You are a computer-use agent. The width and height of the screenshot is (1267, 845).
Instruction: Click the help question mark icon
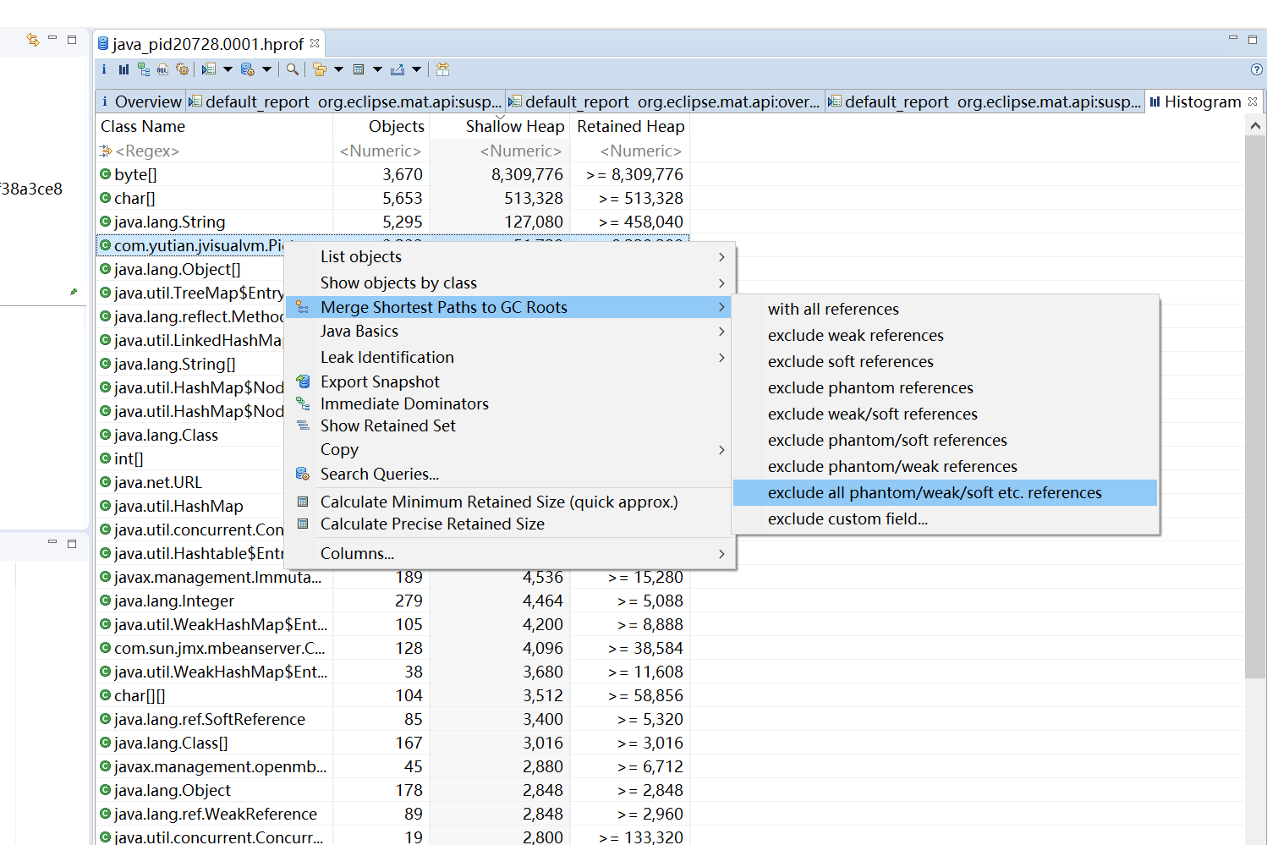pos(1256,69)
